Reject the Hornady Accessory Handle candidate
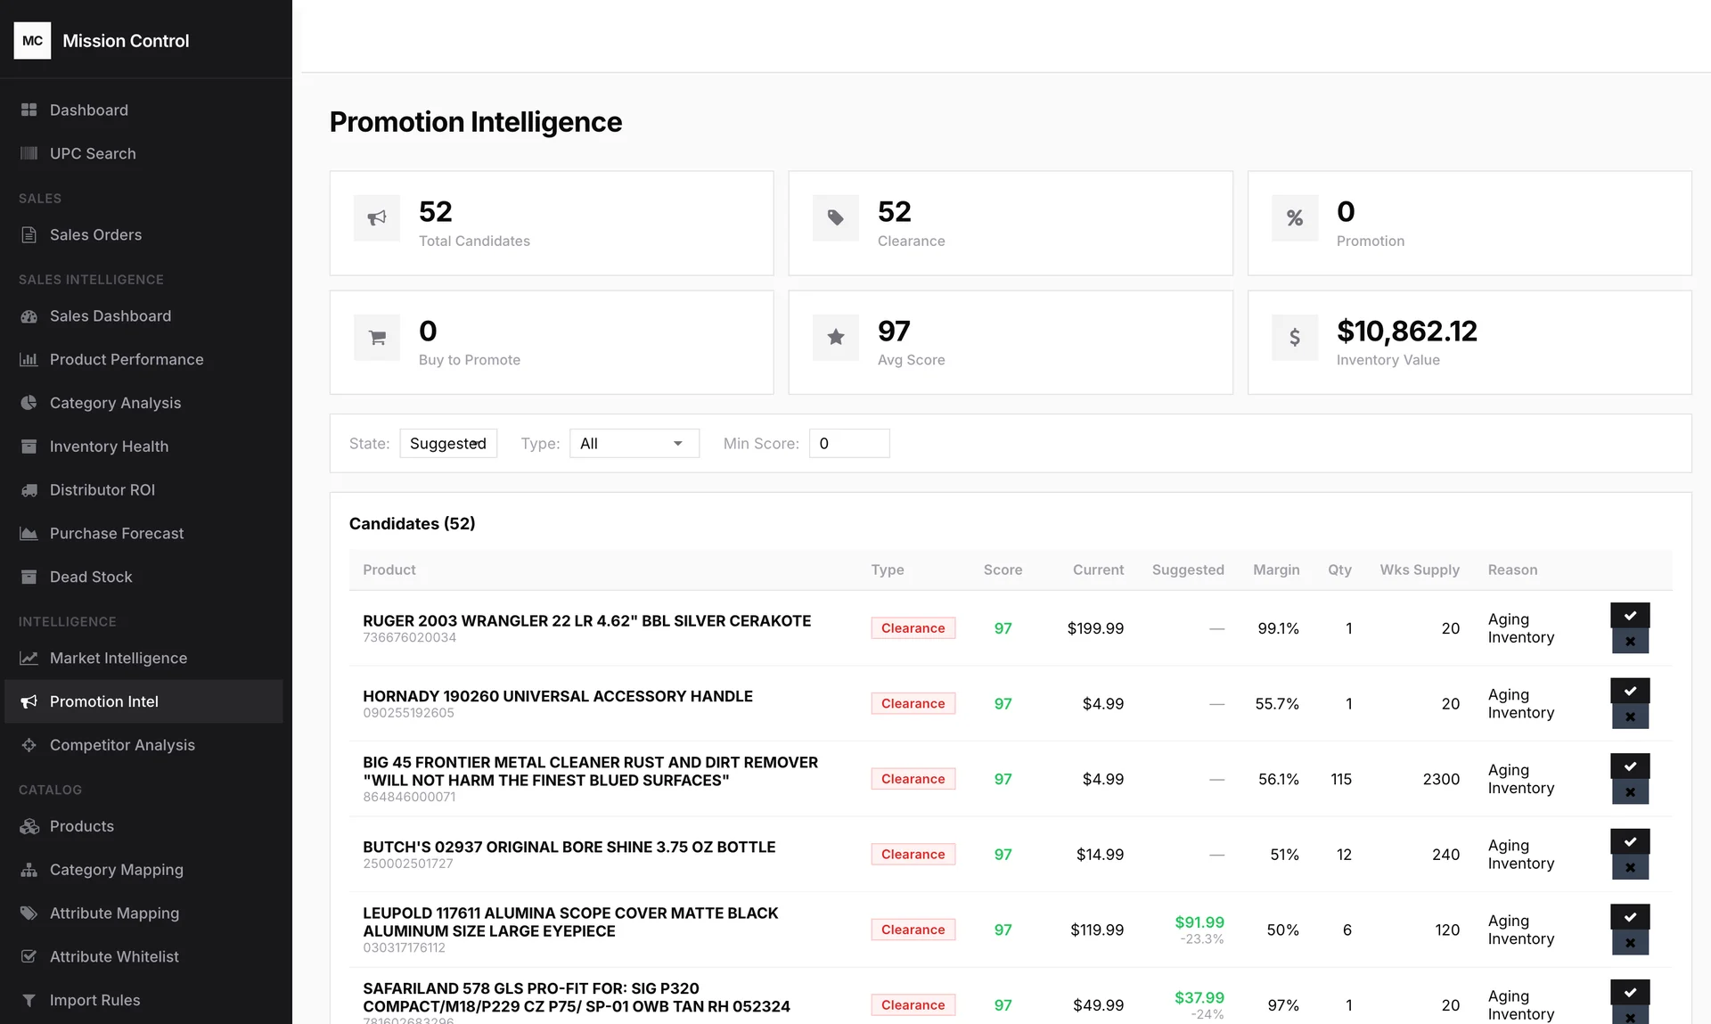Image resolution: width=1711 pixels, height=1024 pixels. tap(1630, 717)
